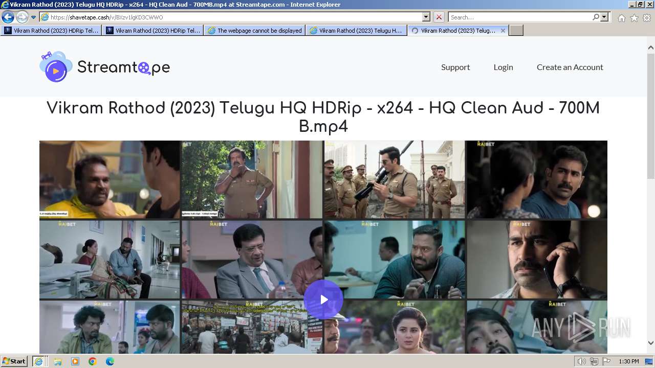Select 'The webpage cannot be displayed' tab

255,31
